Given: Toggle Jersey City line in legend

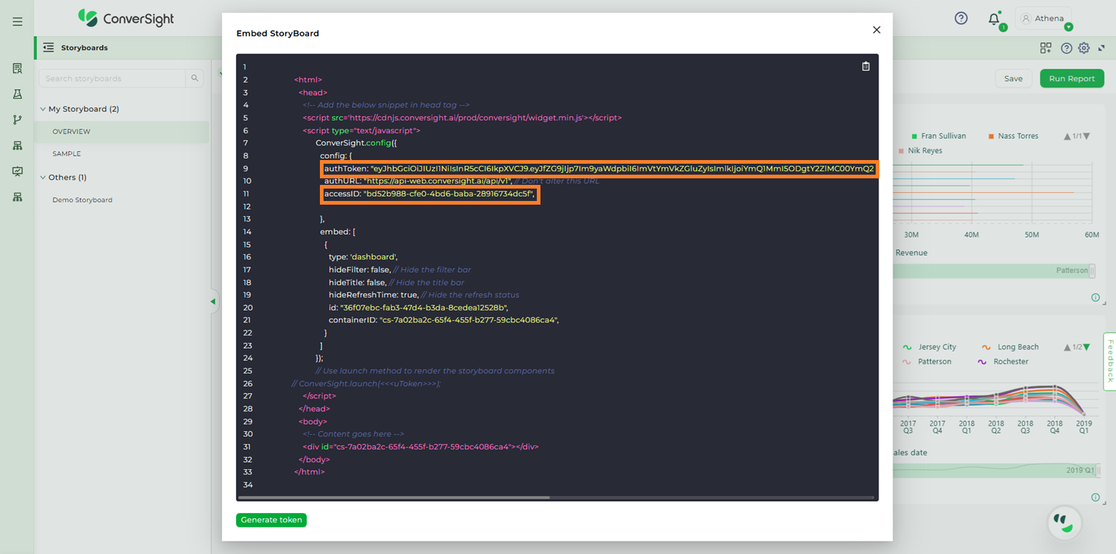Looking at the screenshot, I should 936,347.
